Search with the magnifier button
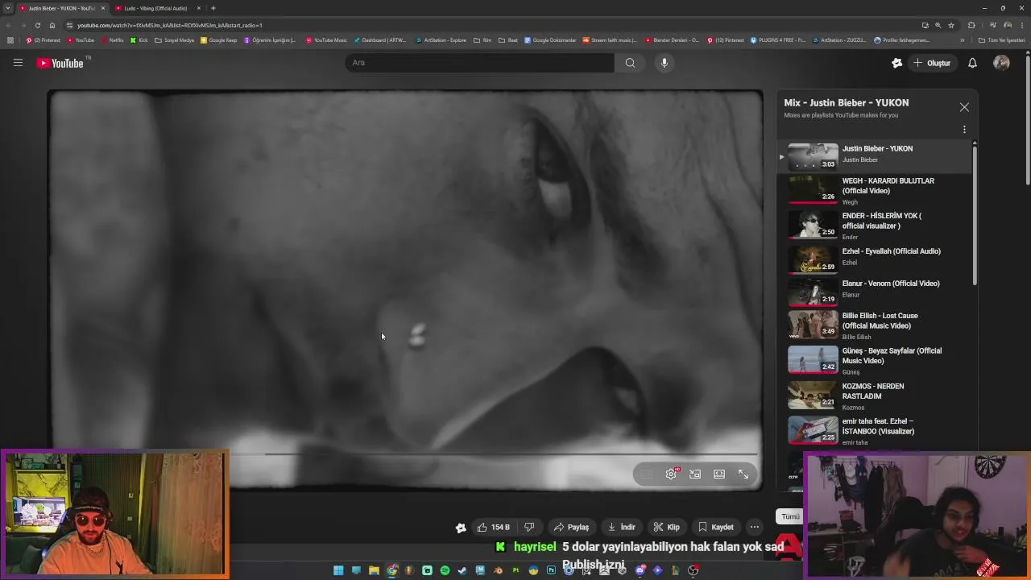This screenshot has height=580, width=1031. click(630, 63)
